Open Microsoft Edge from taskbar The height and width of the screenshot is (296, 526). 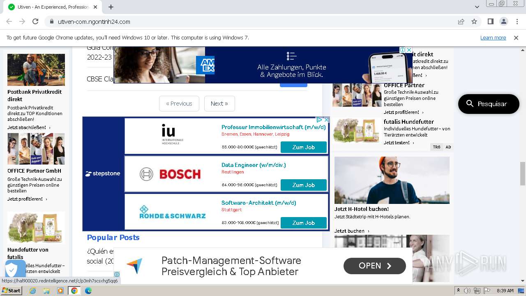point(88,291)
